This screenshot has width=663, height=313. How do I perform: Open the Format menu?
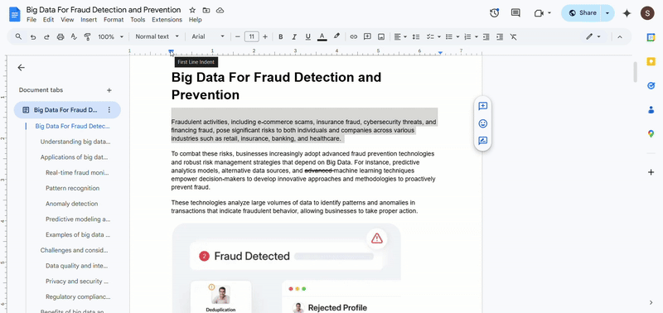click(114, 20)
